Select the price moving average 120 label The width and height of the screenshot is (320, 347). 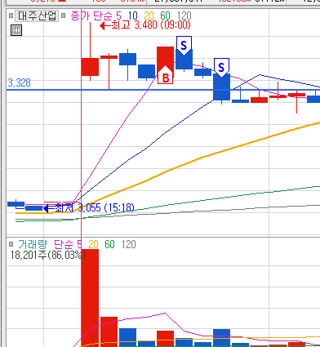pyautogui.click(x=184, y=16)
